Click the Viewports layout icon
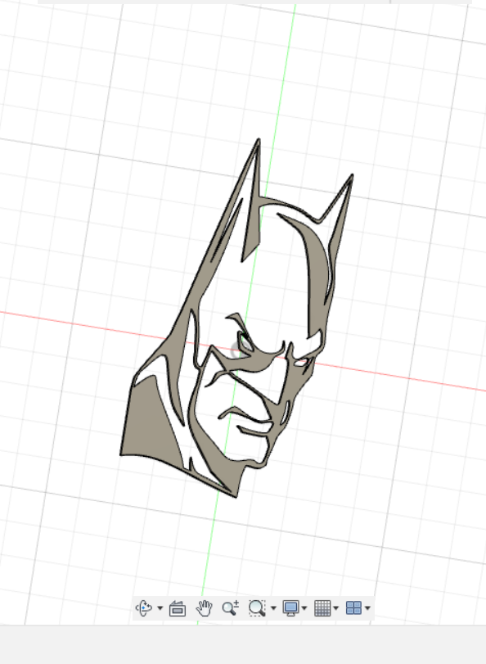The width and height of the screenshot is (486, 664). pos(354,608)
